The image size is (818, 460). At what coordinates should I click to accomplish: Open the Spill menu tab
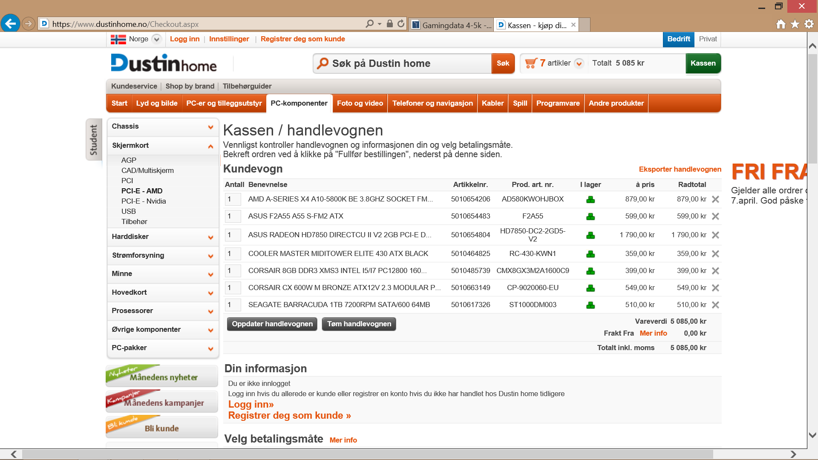point(520,103)
